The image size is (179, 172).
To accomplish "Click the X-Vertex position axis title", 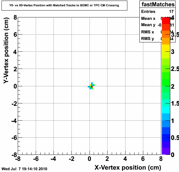I will (128, 168).
